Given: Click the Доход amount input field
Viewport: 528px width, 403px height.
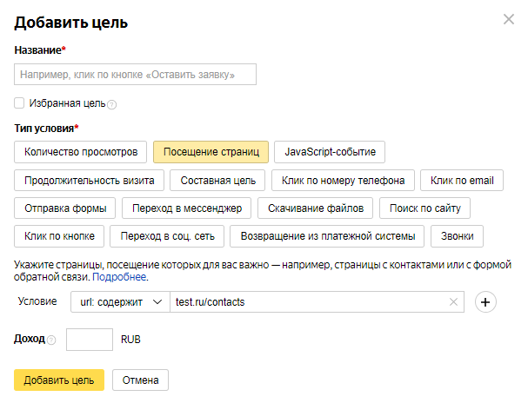Looking at the screenshot, I should (90, 340).
